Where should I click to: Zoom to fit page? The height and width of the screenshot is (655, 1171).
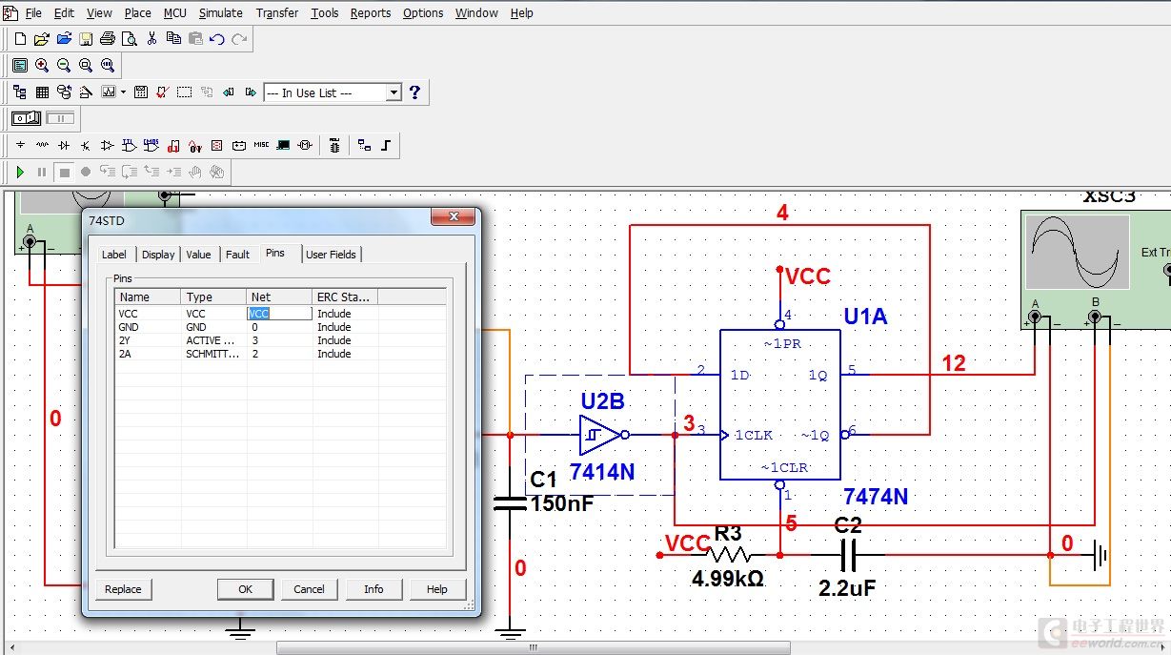point(108,65)
